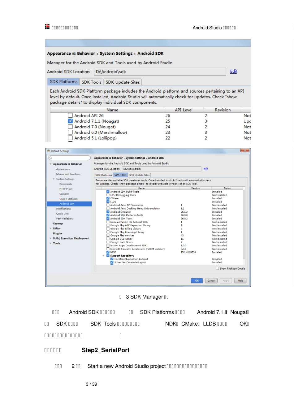This screenshot has width=294, height=416.
Task: Click Edit link beside the upper SDK location field
Action: (234, 71)
